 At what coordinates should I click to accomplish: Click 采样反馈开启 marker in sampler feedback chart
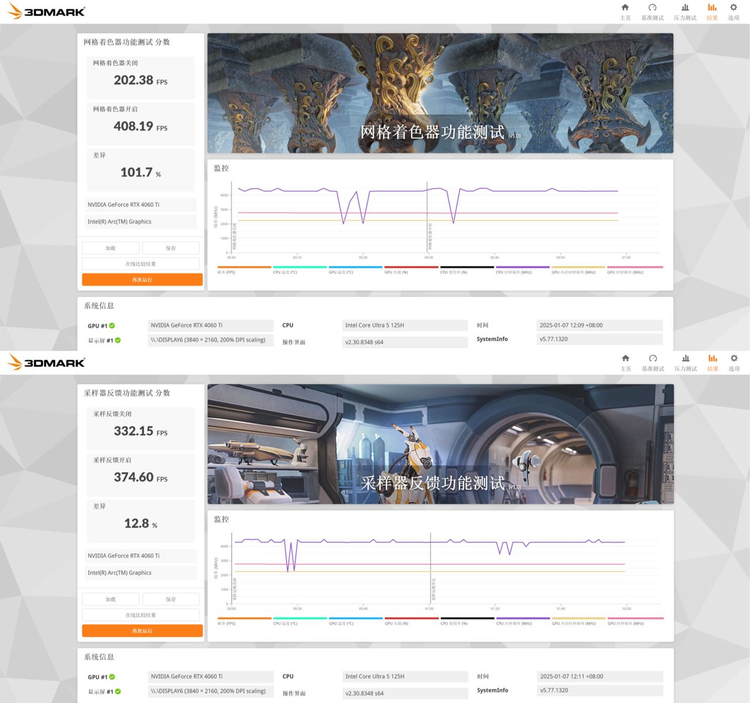(434, 590)
